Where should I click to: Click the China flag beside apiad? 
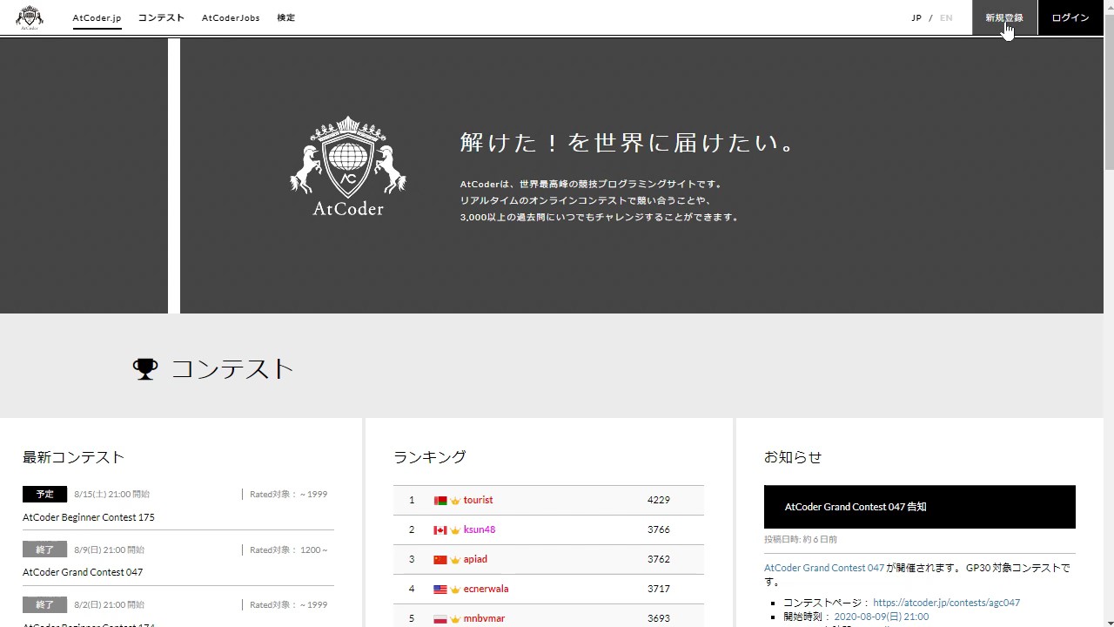pos(440,559)
